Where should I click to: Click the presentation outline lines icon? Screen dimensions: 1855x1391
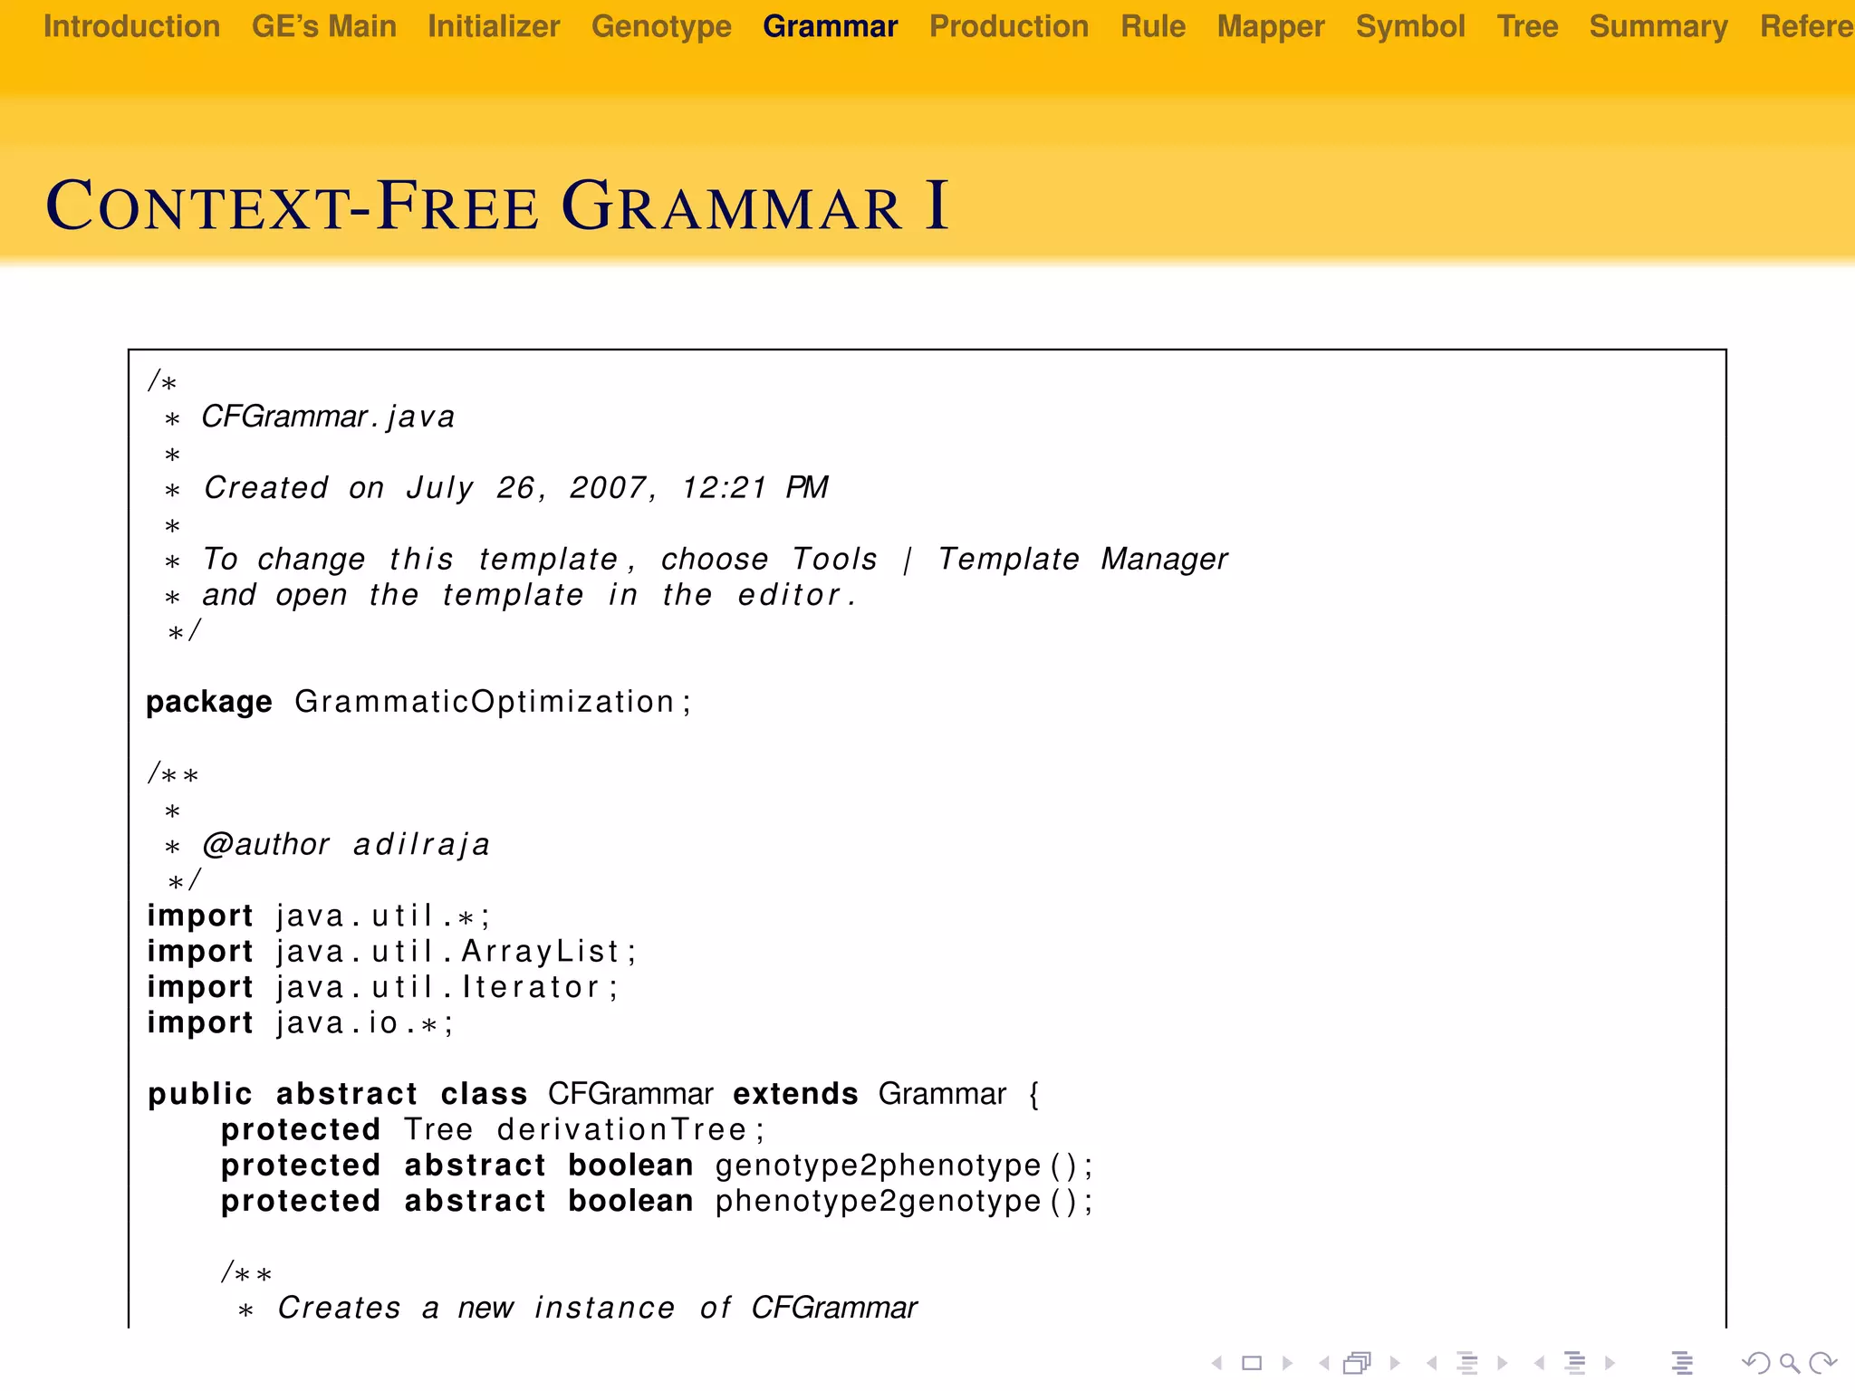(1682, 1363)
